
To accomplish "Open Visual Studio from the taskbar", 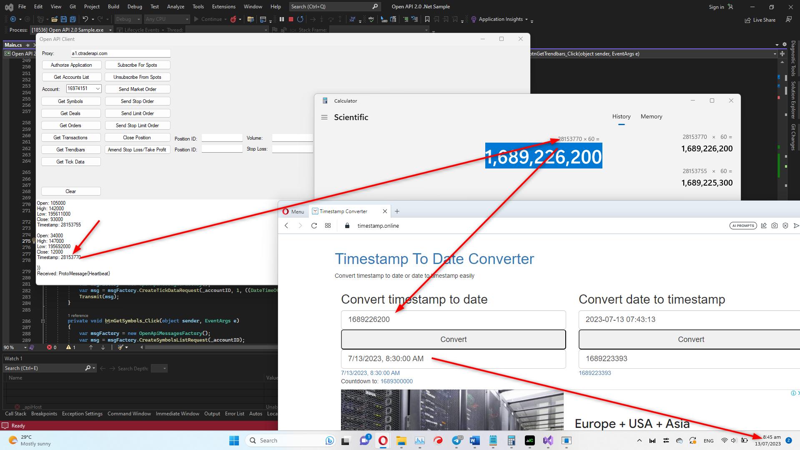I will [x=548, y=440].
